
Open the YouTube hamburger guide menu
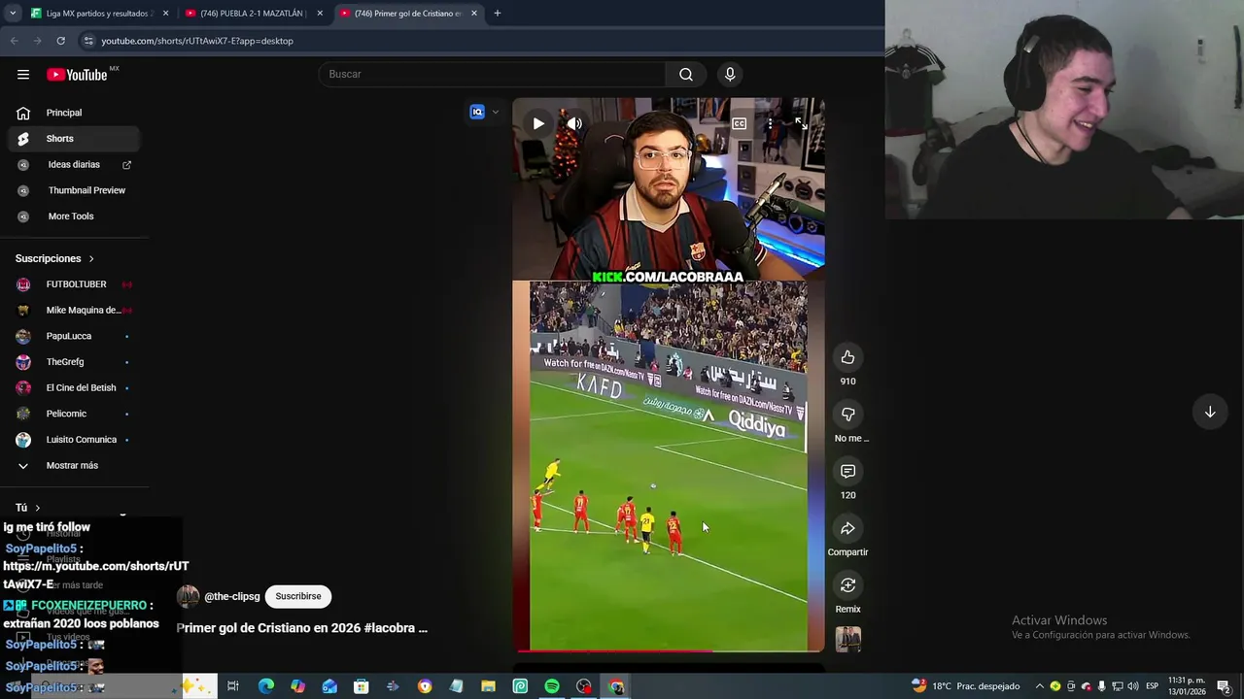point(23,75)
